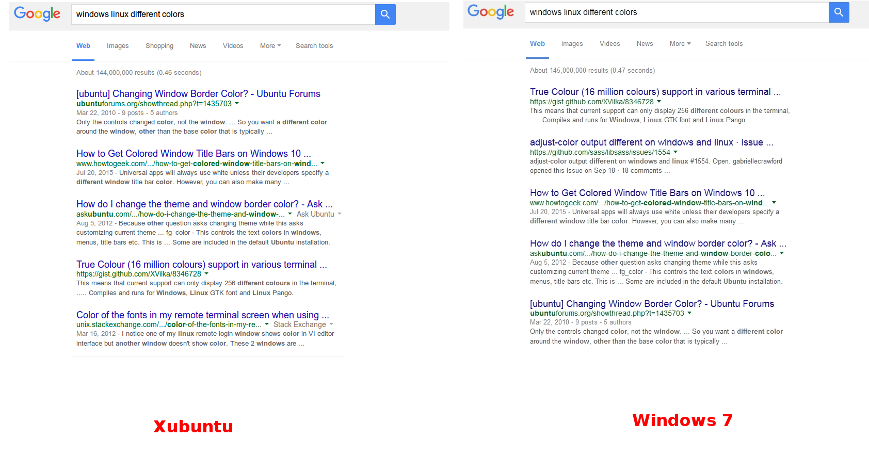Expand Stack Exchange site dropdown arrow
The height and width of the screenshot is (455, 869).
(331, 324)
